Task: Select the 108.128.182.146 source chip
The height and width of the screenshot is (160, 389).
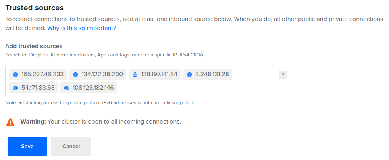Action: tap(89, 88)
